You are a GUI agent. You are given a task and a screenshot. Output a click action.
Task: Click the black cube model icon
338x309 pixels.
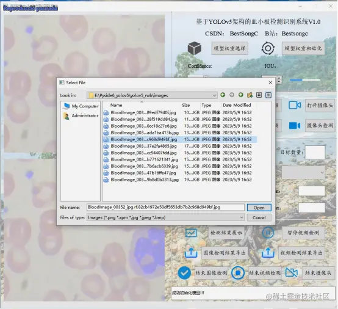click(195, 48)
